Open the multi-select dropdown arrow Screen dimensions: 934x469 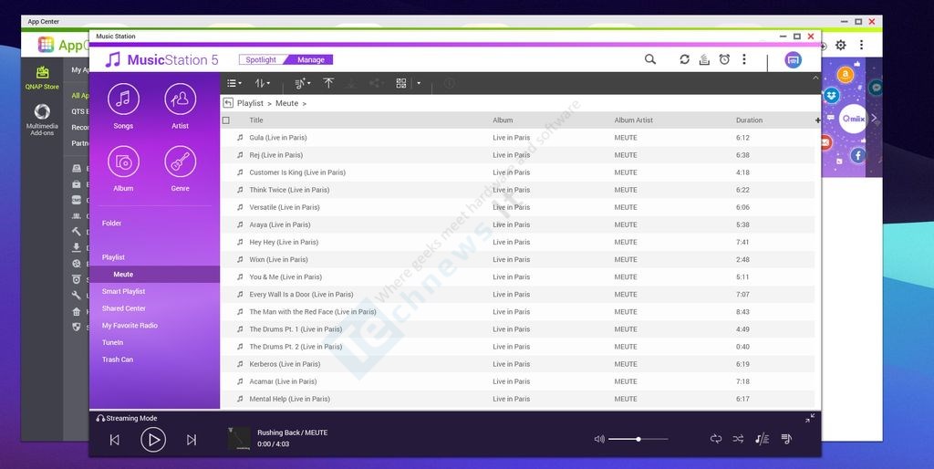coord(419,83)
